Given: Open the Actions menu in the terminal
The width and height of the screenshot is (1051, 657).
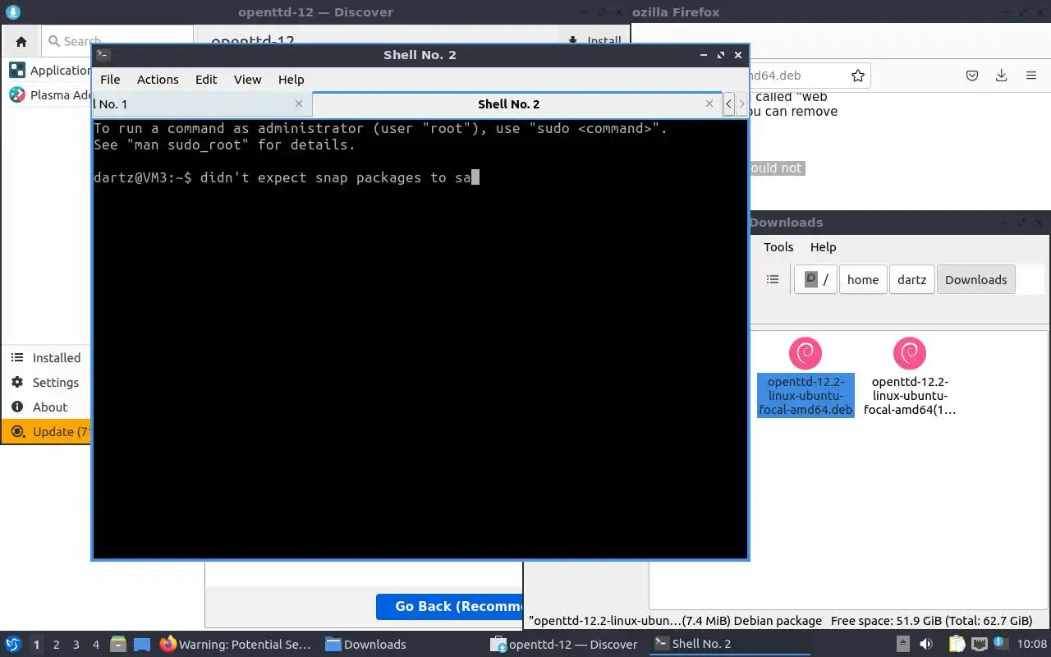Looking at the screenshot, I should [x=158, y=80].
